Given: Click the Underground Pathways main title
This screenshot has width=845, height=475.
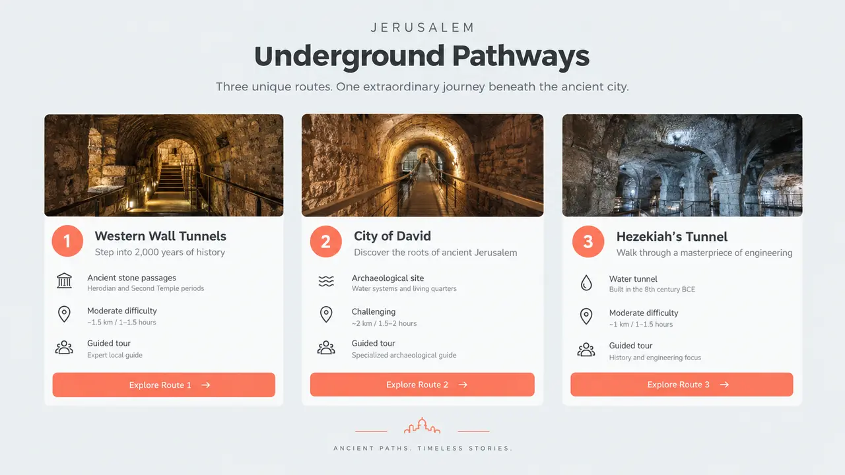Looking at the screenshot, I should [422, 56].
